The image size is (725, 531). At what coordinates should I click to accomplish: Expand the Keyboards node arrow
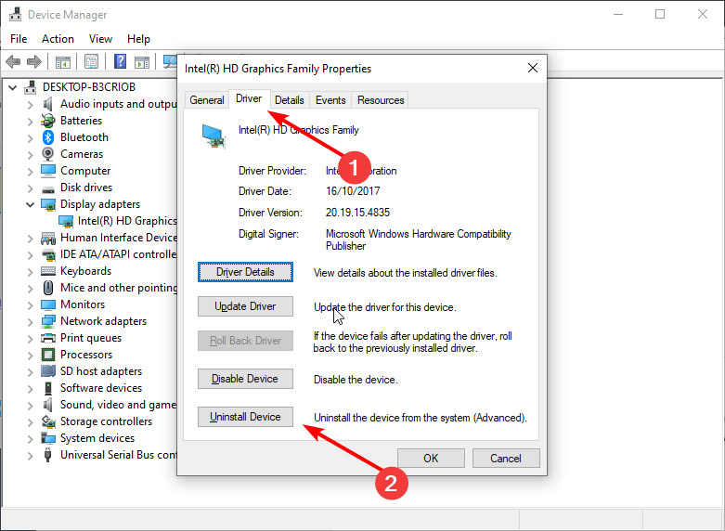(30, 271)
